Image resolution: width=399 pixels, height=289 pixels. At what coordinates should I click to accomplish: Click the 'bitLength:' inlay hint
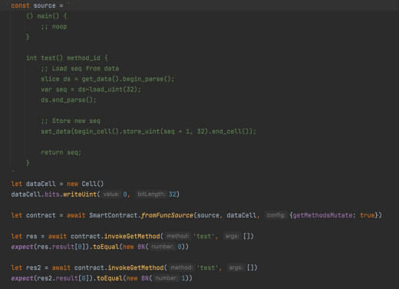coord(151,194)
